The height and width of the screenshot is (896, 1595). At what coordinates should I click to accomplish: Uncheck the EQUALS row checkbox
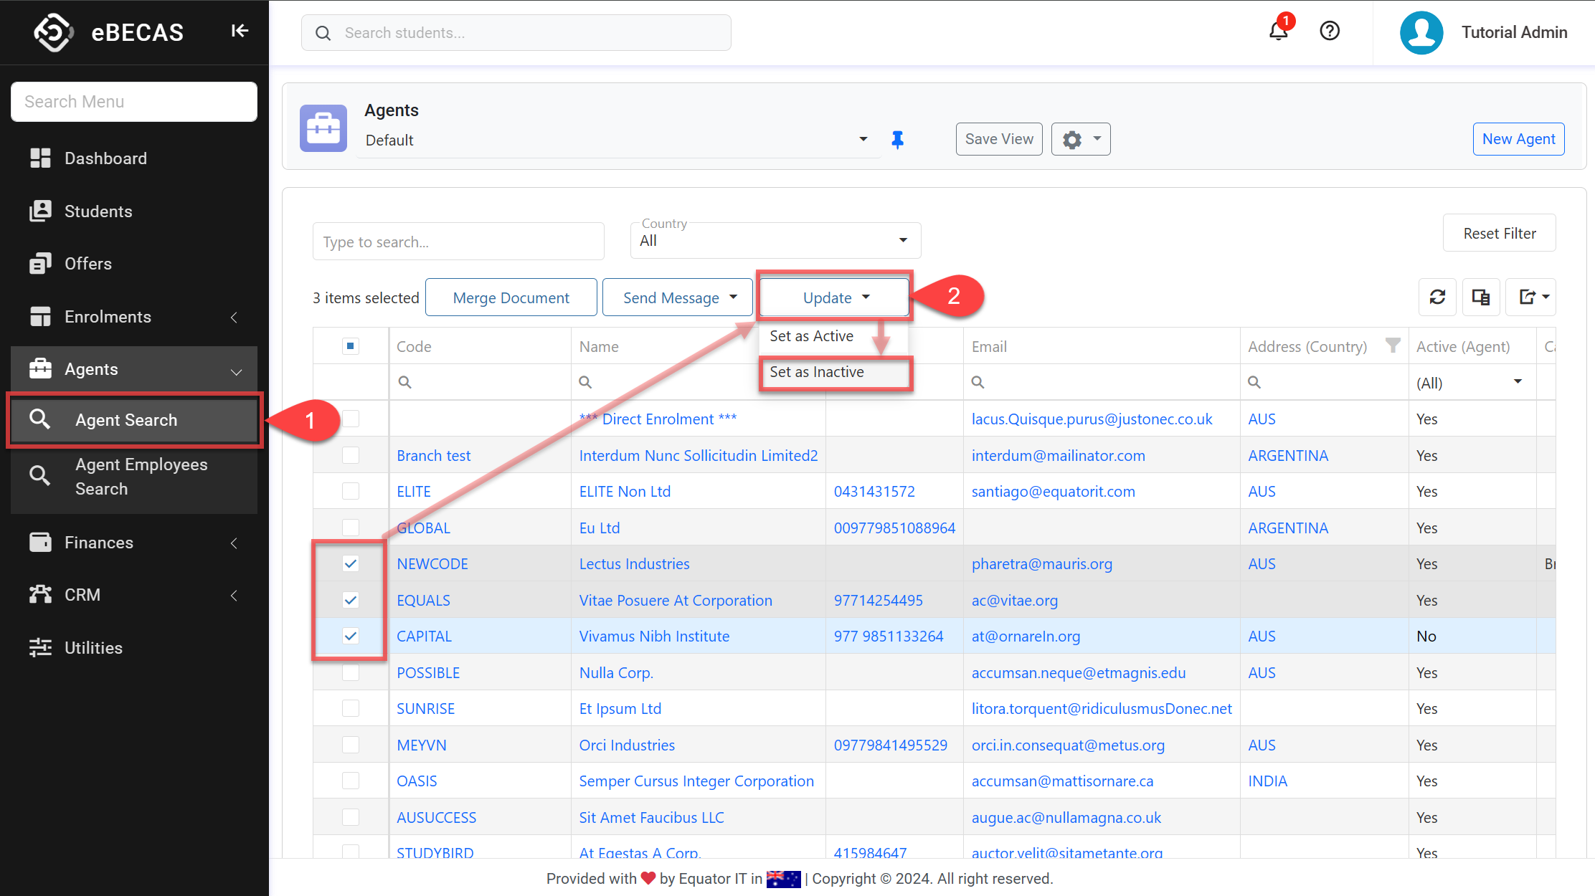point(351,600)
